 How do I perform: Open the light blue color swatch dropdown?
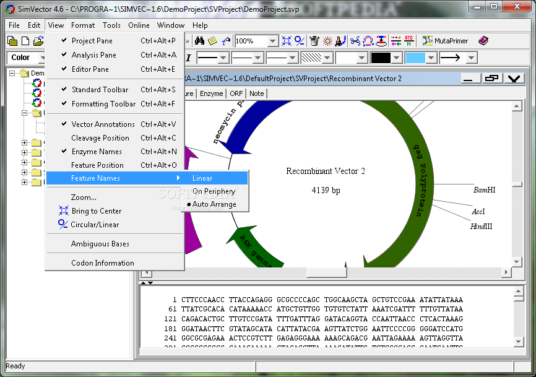pyautogui.click(x=431, y=58)
